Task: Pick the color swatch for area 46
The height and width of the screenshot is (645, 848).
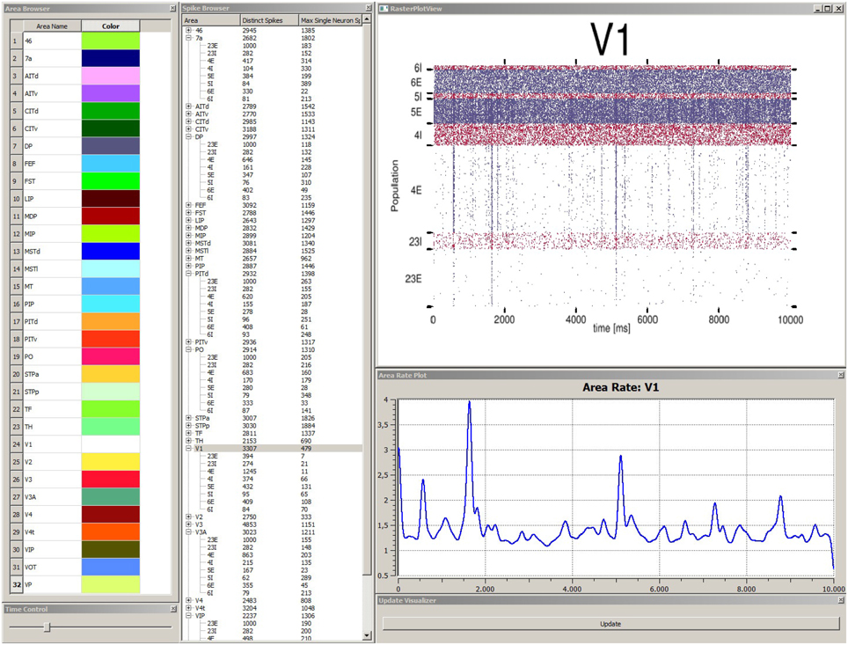Action: pyautogui.click(x=110, y=40)
